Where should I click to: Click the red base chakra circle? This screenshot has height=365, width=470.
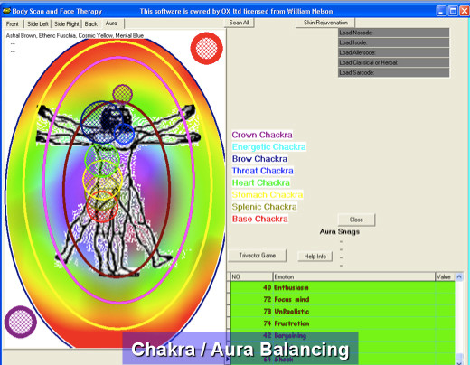click(x=102, y=207)
